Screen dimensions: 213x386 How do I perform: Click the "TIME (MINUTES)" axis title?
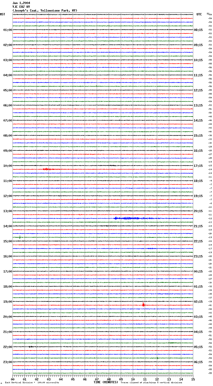coord(106,382)
